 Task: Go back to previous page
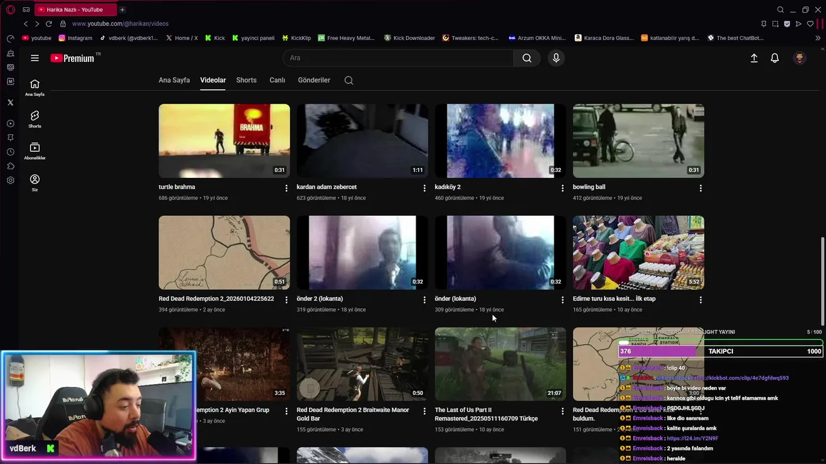(x=26, y=24)
